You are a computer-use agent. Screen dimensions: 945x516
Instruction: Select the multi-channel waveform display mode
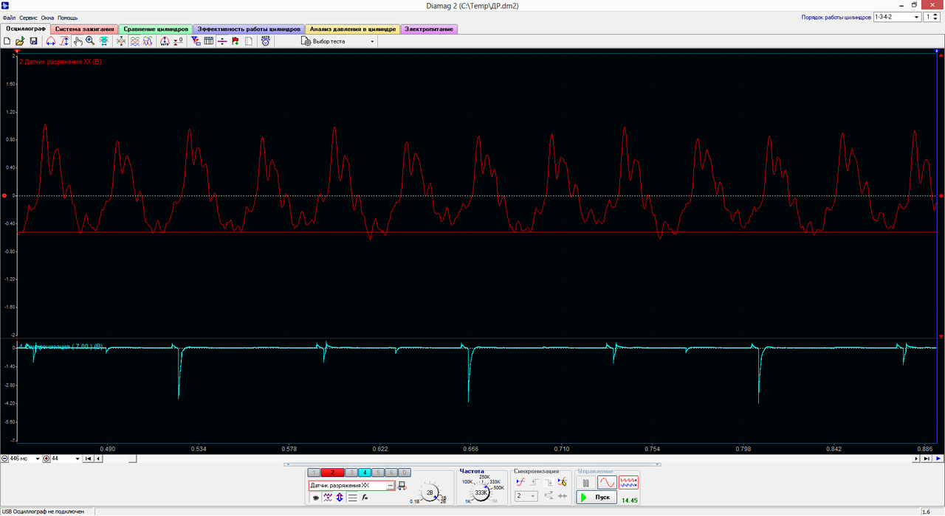pos(628,483)
